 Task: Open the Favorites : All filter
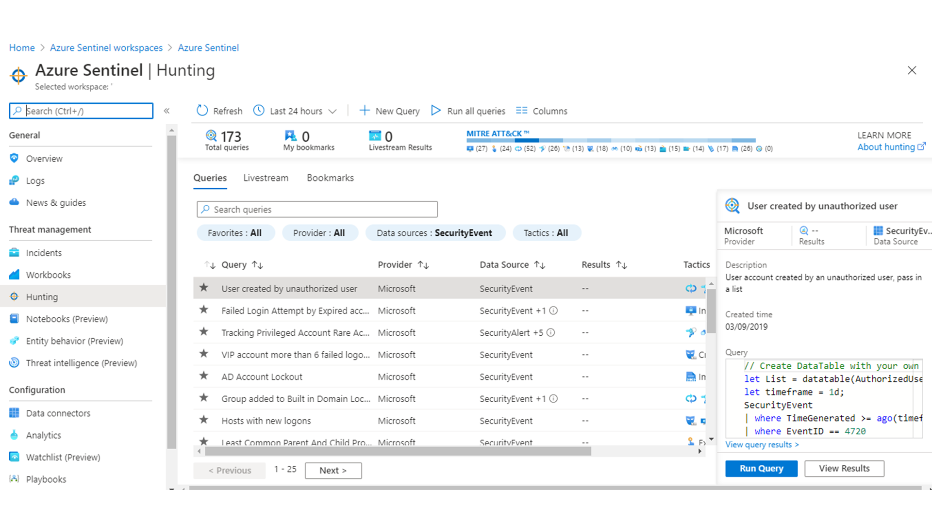click(x=235, y=233)
